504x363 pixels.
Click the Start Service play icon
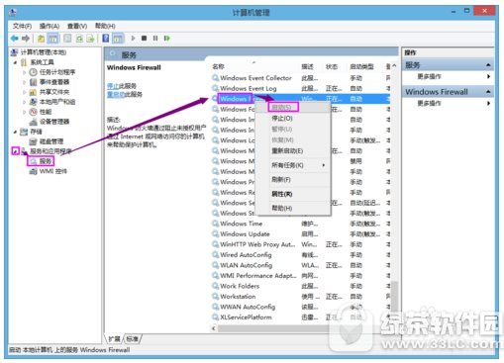pyautogui.click(x=134, y=39)
